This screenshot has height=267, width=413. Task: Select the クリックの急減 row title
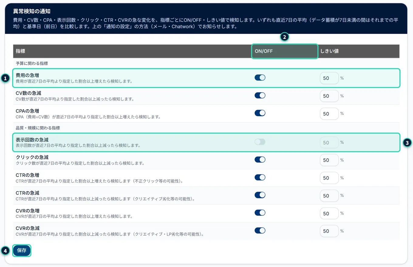pos(32,157)
